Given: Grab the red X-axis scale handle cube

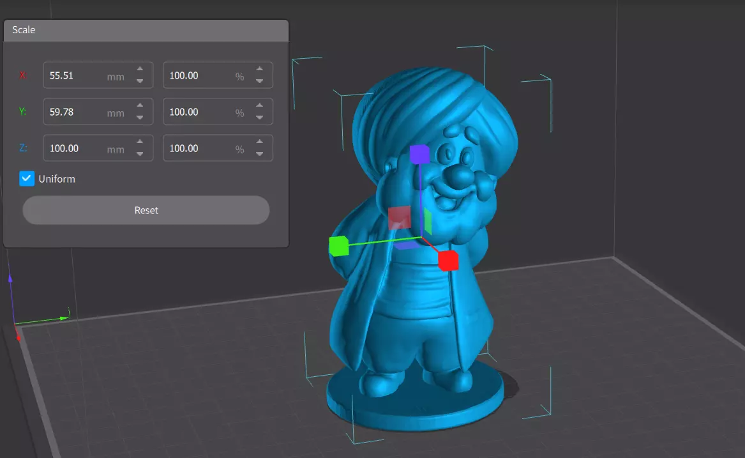Looking at the screenshot, I should click(448, 261).
